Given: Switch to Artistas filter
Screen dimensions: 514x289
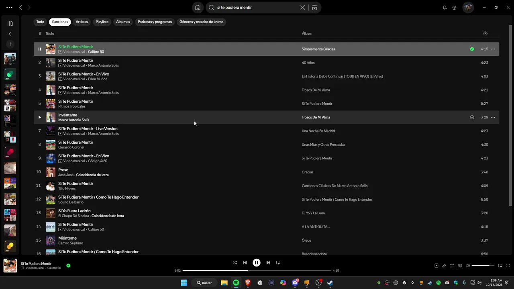Looking at the screenshot, I should 82,22.
